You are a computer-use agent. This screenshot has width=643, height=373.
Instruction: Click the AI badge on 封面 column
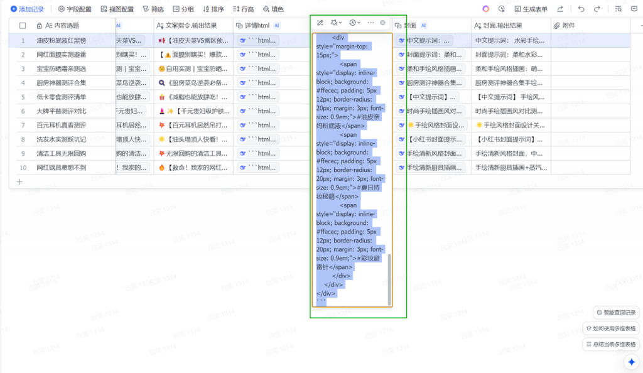pyautogui.click(x=424, y=25)
